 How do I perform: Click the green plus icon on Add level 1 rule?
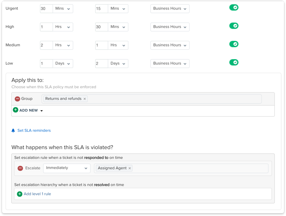point(20,194)
